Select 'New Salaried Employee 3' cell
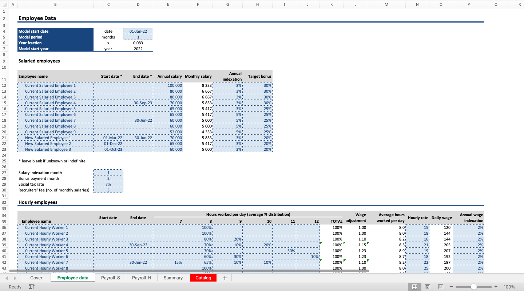The image size is (524, 291). pos(55,149)
